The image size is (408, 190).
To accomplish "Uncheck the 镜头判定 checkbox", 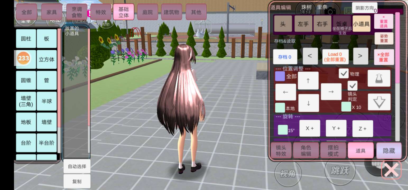I will (352, 86).
